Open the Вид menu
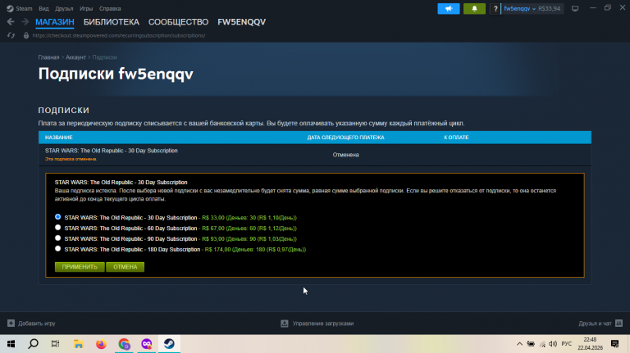This screenshot has height=353, width=630. (x=43, y=8)
